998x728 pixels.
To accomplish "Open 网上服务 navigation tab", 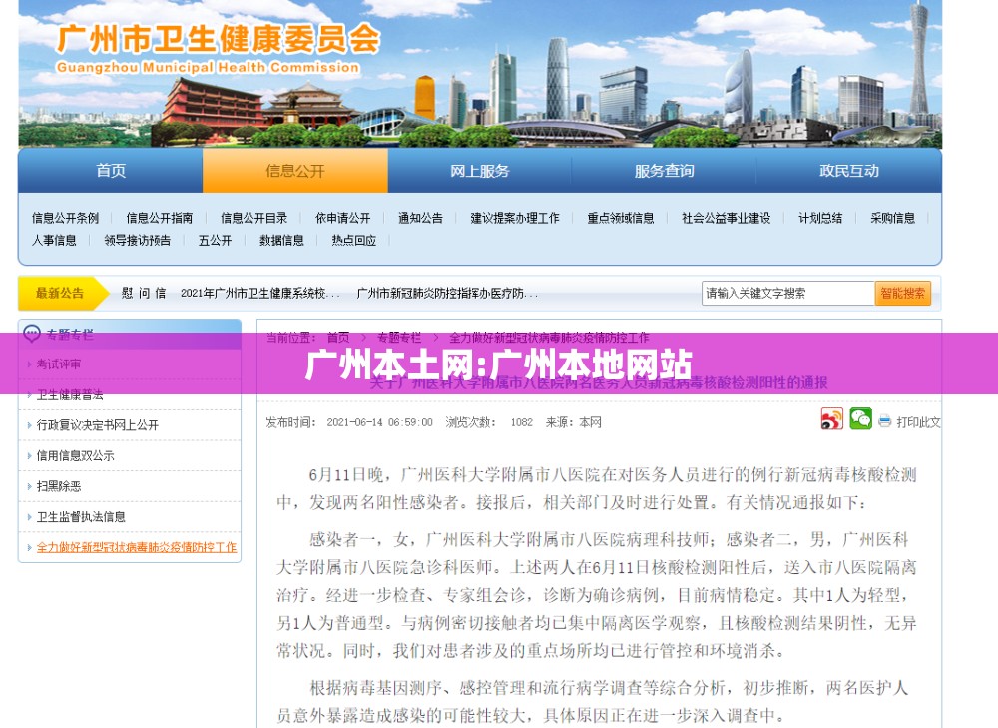I will tap(479, 171).
